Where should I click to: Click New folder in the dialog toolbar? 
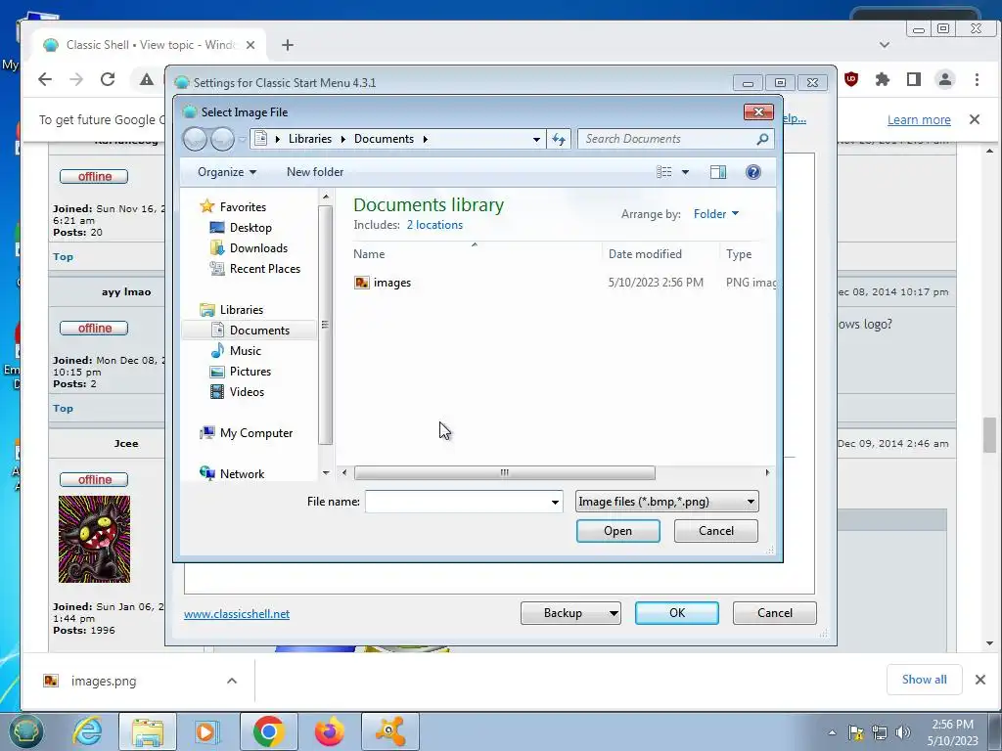(315, 172)
